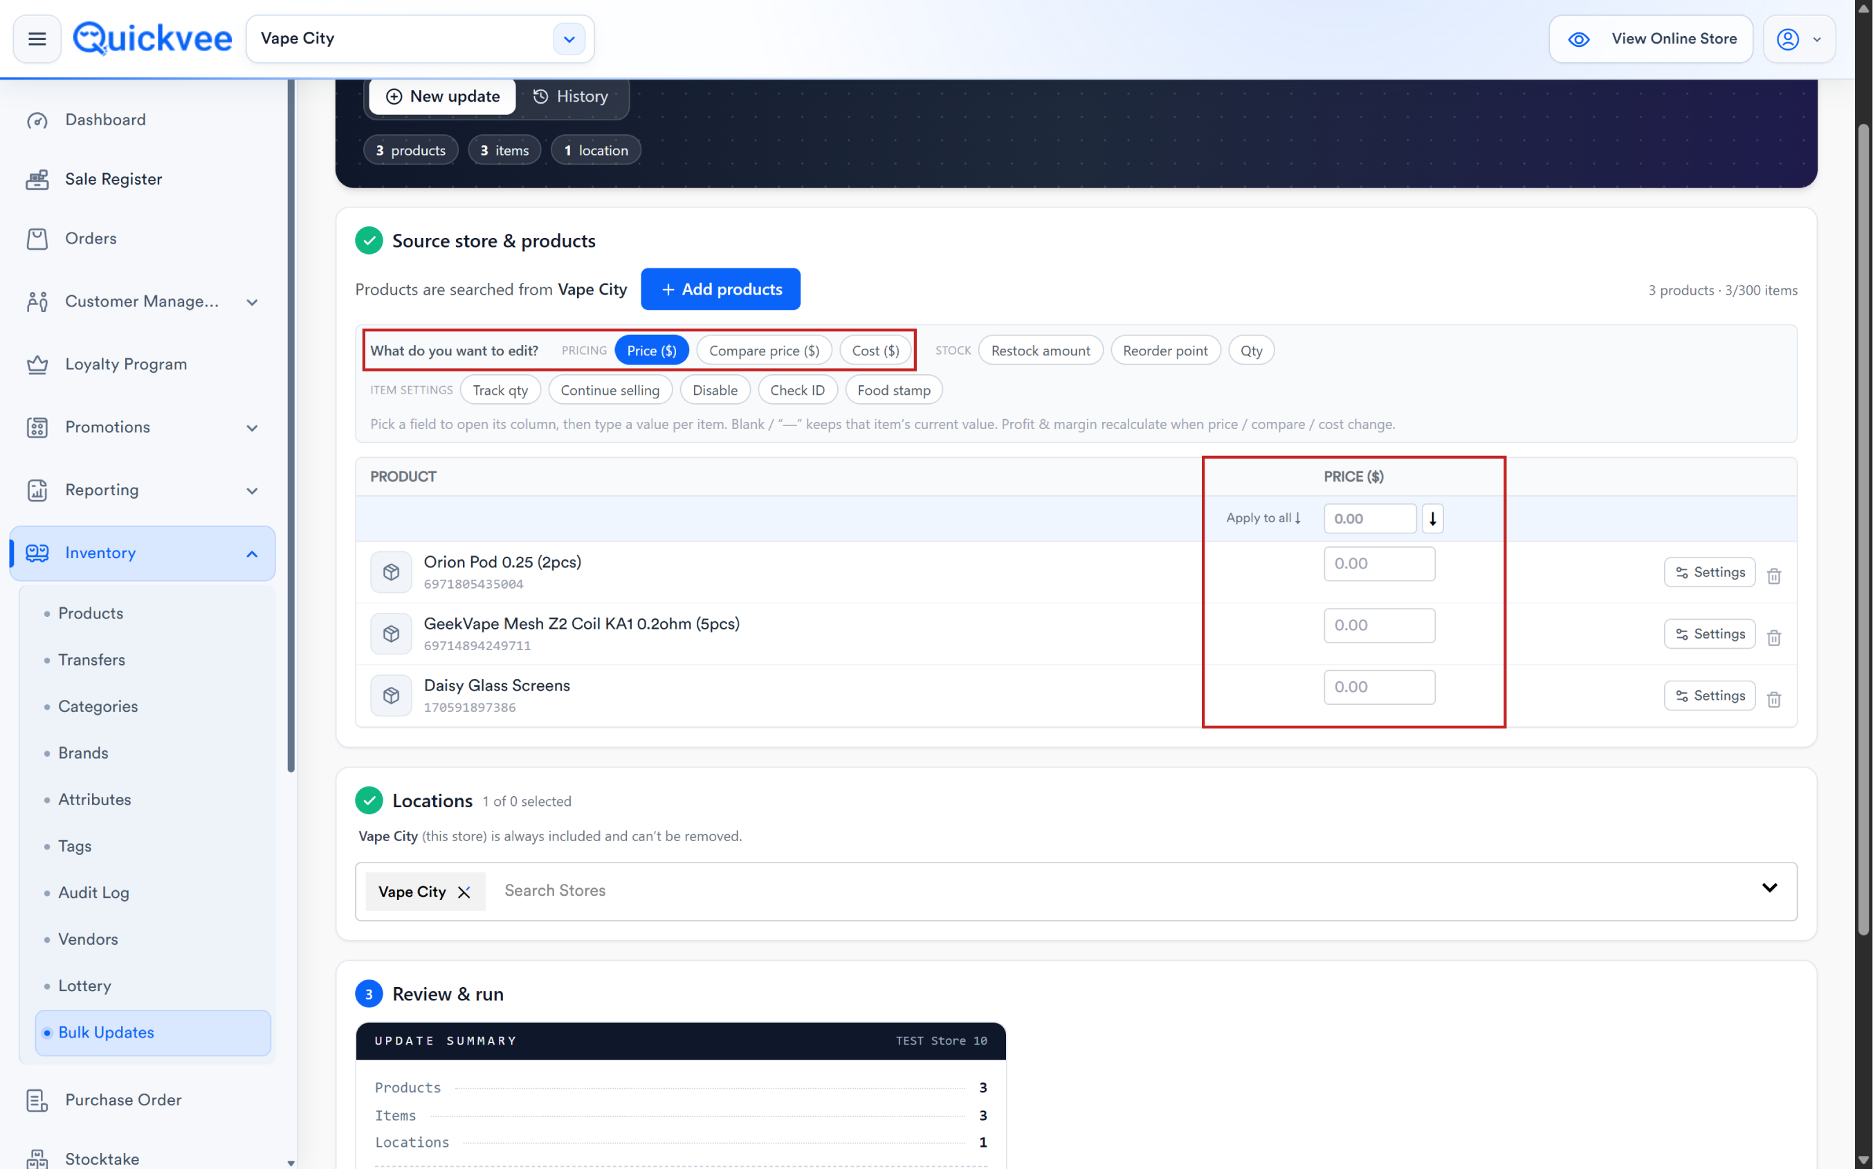Expand the Customer Management menu

252,302
